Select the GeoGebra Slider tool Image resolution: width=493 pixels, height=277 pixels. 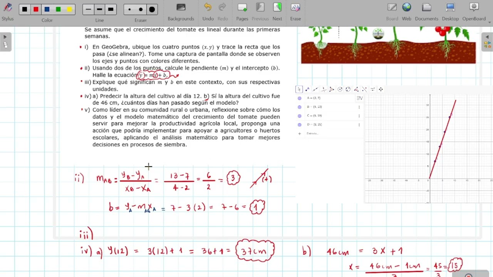pos(372,89)
